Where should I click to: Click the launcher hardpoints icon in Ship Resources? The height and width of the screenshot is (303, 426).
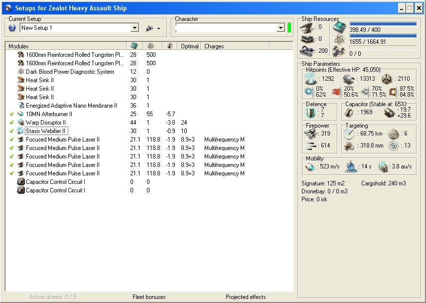click(x=307, y=39)
